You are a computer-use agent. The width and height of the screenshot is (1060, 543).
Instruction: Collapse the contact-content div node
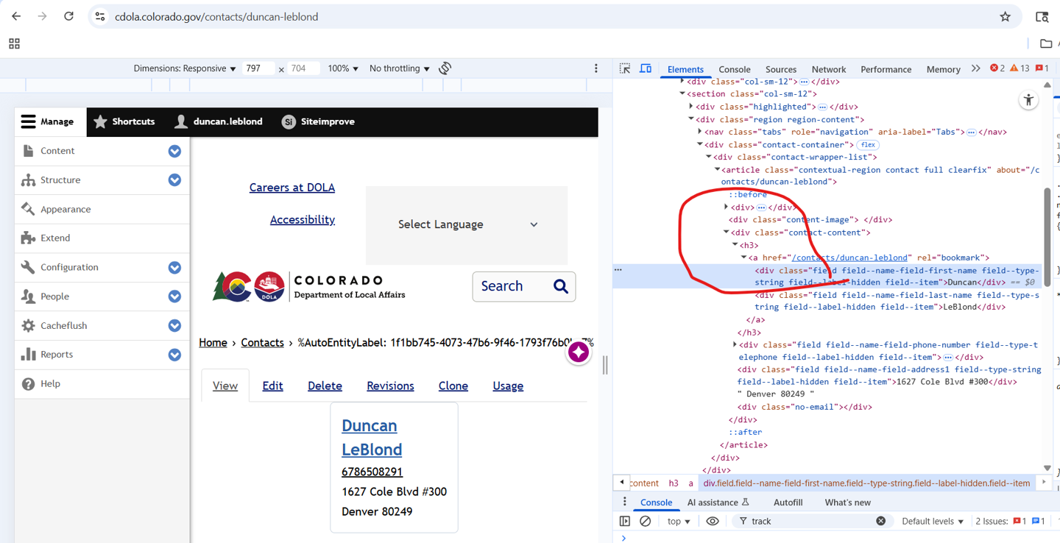727,233
